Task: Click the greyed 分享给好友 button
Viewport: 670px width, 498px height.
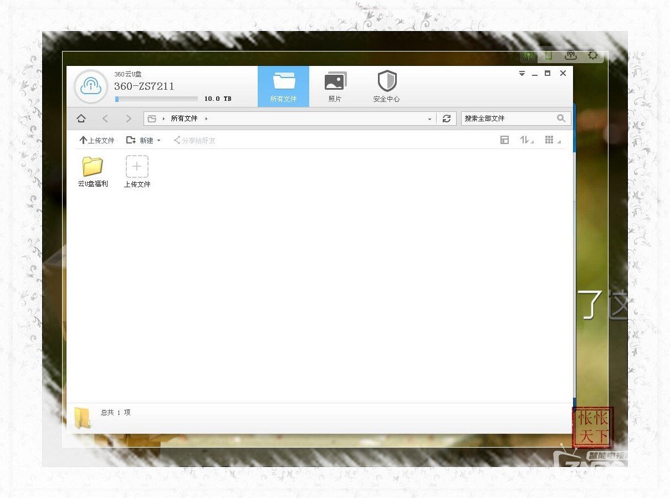Action: click(195, 140)
